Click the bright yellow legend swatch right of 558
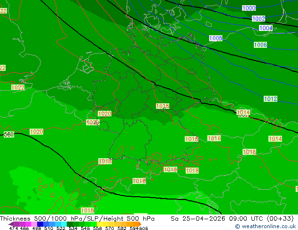This screenshot has width=298, height=230. pyautogui.click(x=100, y=224)
